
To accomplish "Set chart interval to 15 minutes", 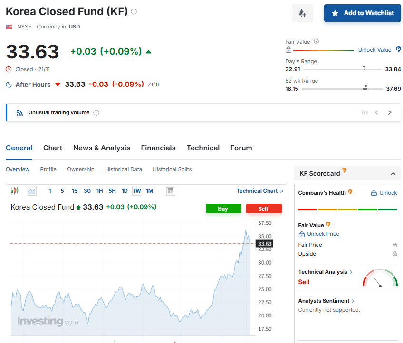I will coord(75,191).
